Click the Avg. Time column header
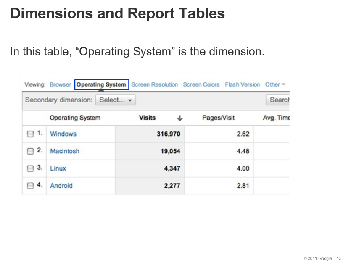The height and width of the screenshot is (268, 359). [x=276, y=118]
